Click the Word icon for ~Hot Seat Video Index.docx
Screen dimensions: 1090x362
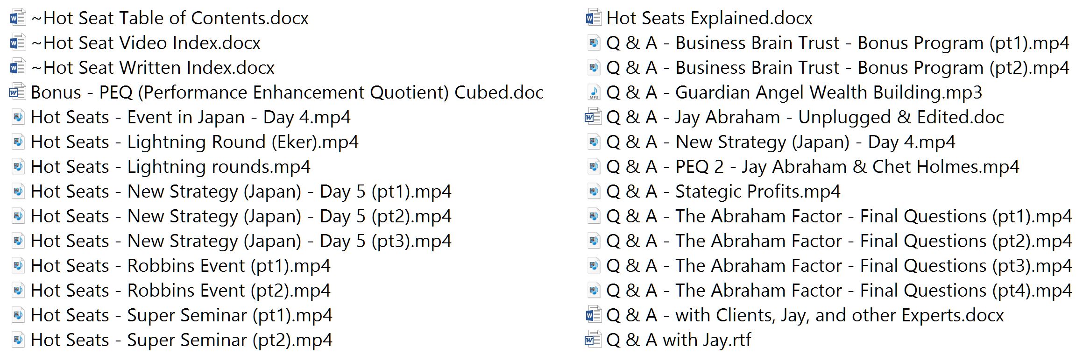coord(18,43)
